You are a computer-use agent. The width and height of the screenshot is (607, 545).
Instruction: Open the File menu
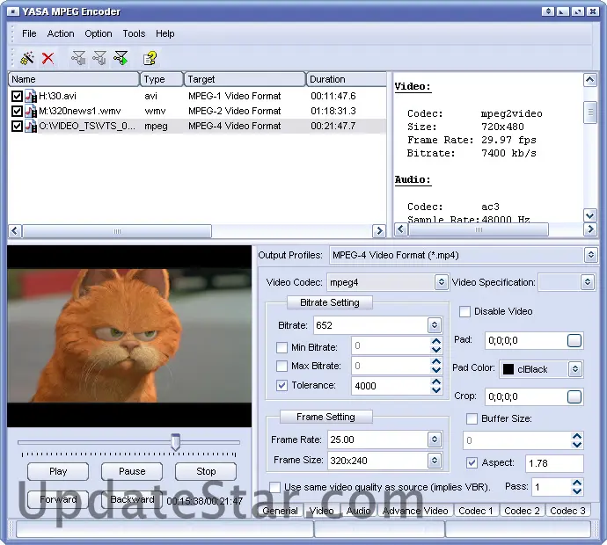point(29,33)
